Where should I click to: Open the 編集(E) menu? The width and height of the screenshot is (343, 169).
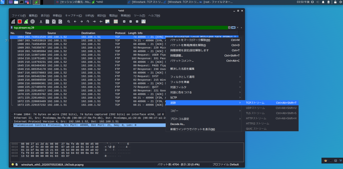[x=33, y=15]
